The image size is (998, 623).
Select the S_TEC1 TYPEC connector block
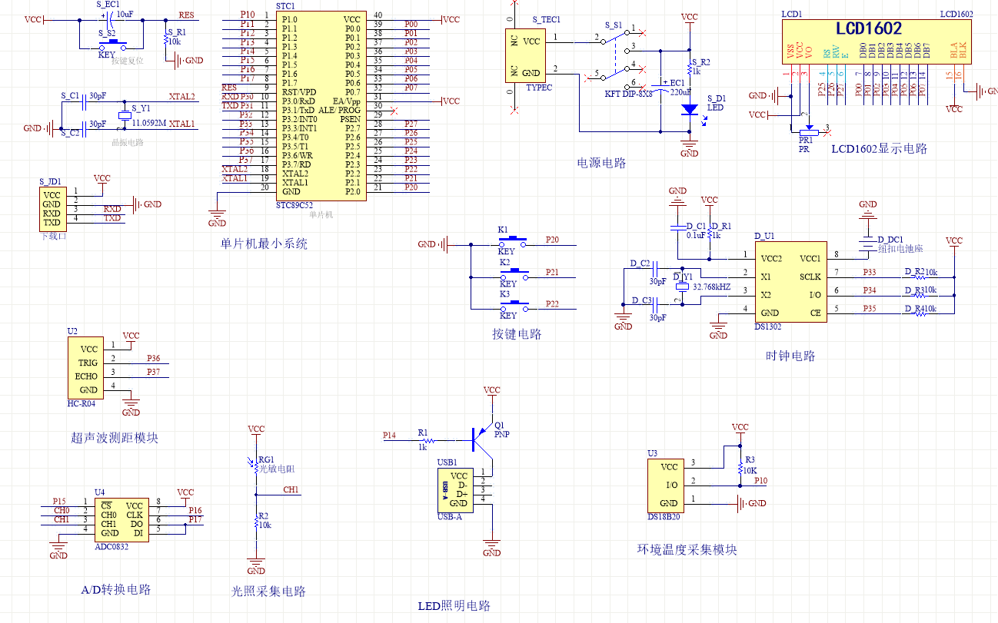(x=525, y=56)
